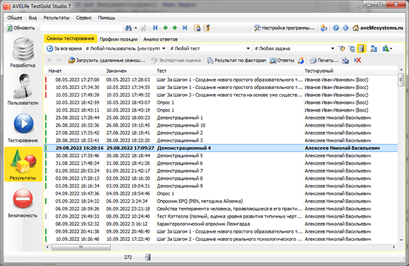Open Help question mark icon
This screenshot has width=409, height=266.
[336, 28]
